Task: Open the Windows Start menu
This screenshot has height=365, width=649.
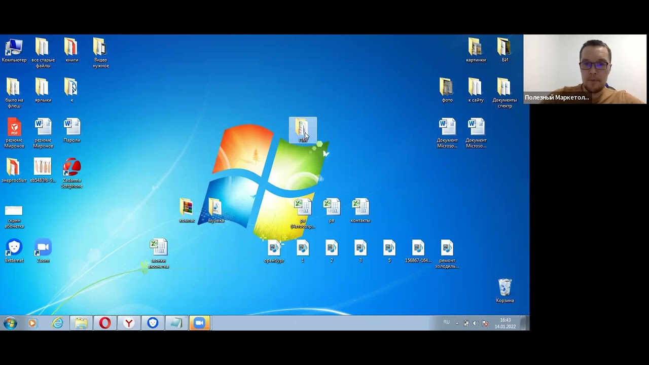Action: click(x=10, y=323)
